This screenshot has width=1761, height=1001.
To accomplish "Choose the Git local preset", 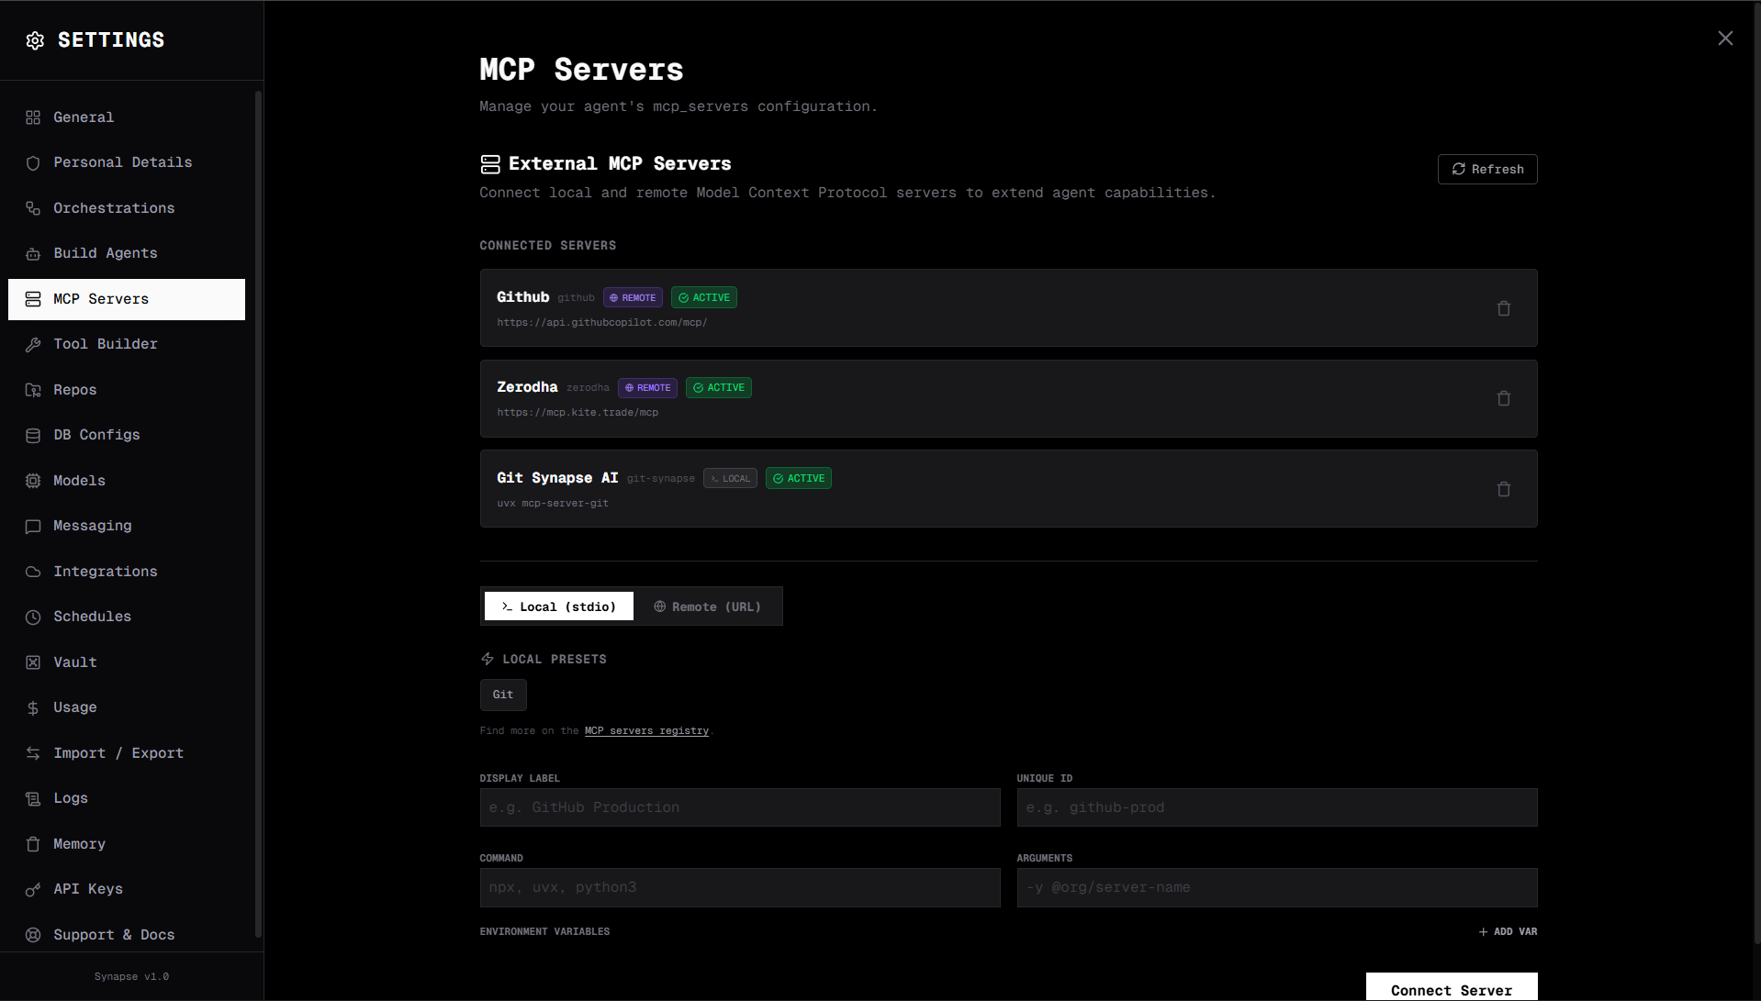I will (x=503, y=695).
